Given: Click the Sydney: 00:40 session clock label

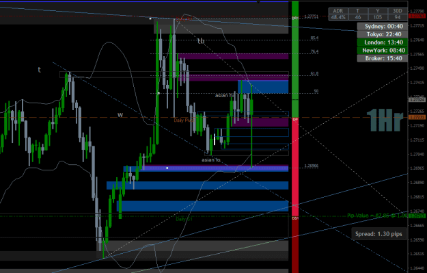Looking at the screenshot, I should (x=383, y=27).
